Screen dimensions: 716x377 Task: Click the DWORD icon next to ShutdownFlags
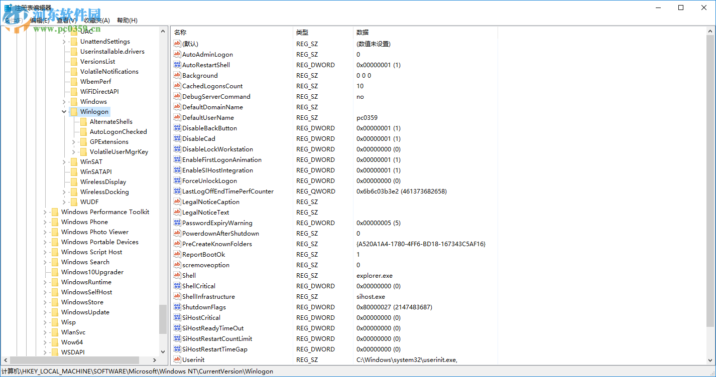pos(177,307)
